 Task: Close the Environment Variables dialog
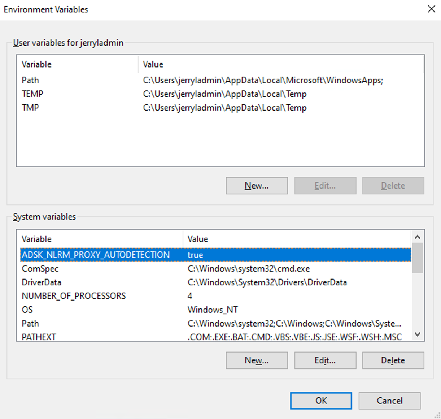(431, 9)
